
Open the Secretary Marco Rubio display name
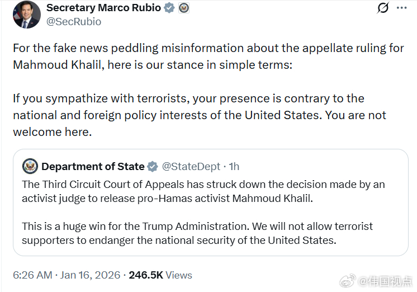[103, 8]
